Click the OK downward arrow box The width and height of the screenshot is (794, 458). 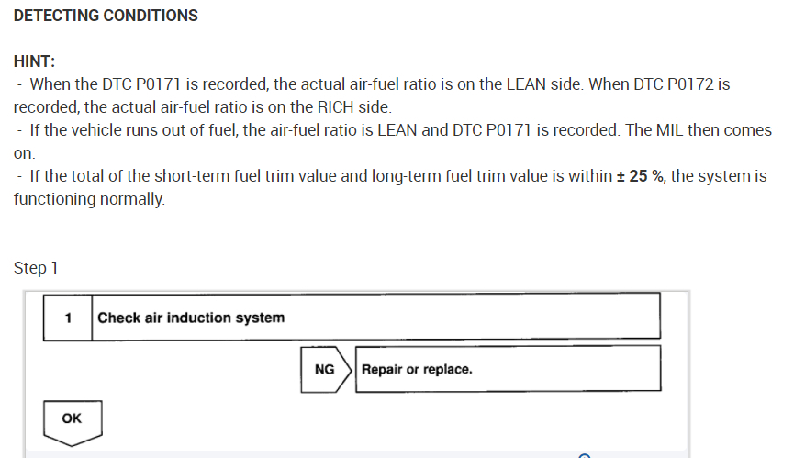pyautogui.click(x=72, y=420)
